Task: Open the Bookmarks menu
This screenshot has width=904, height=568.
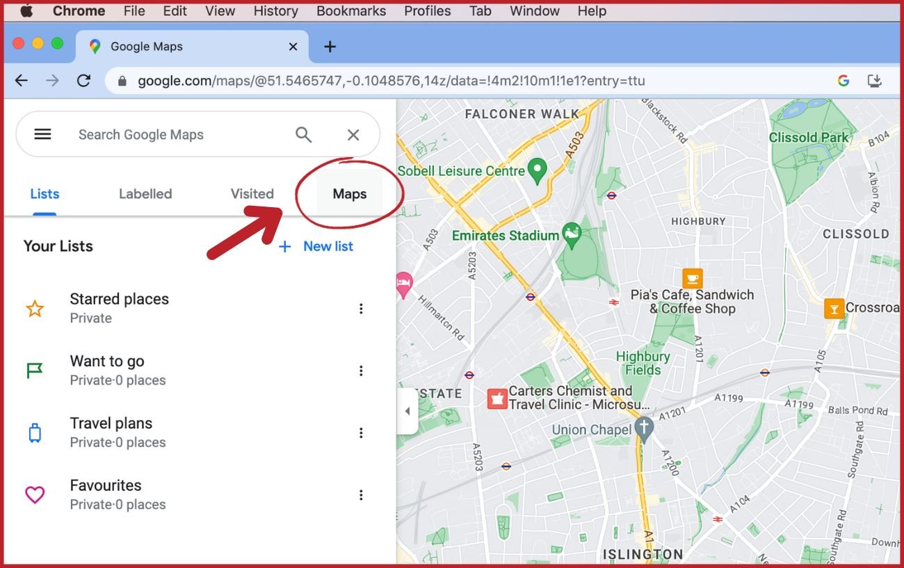Action: tap(351, 10)
